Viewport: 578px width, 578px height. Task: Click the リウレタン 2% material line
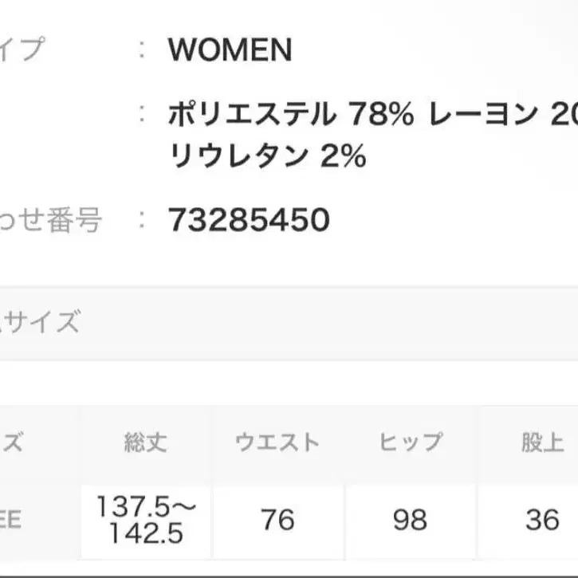pyautogui.click(x=267, y=157)
